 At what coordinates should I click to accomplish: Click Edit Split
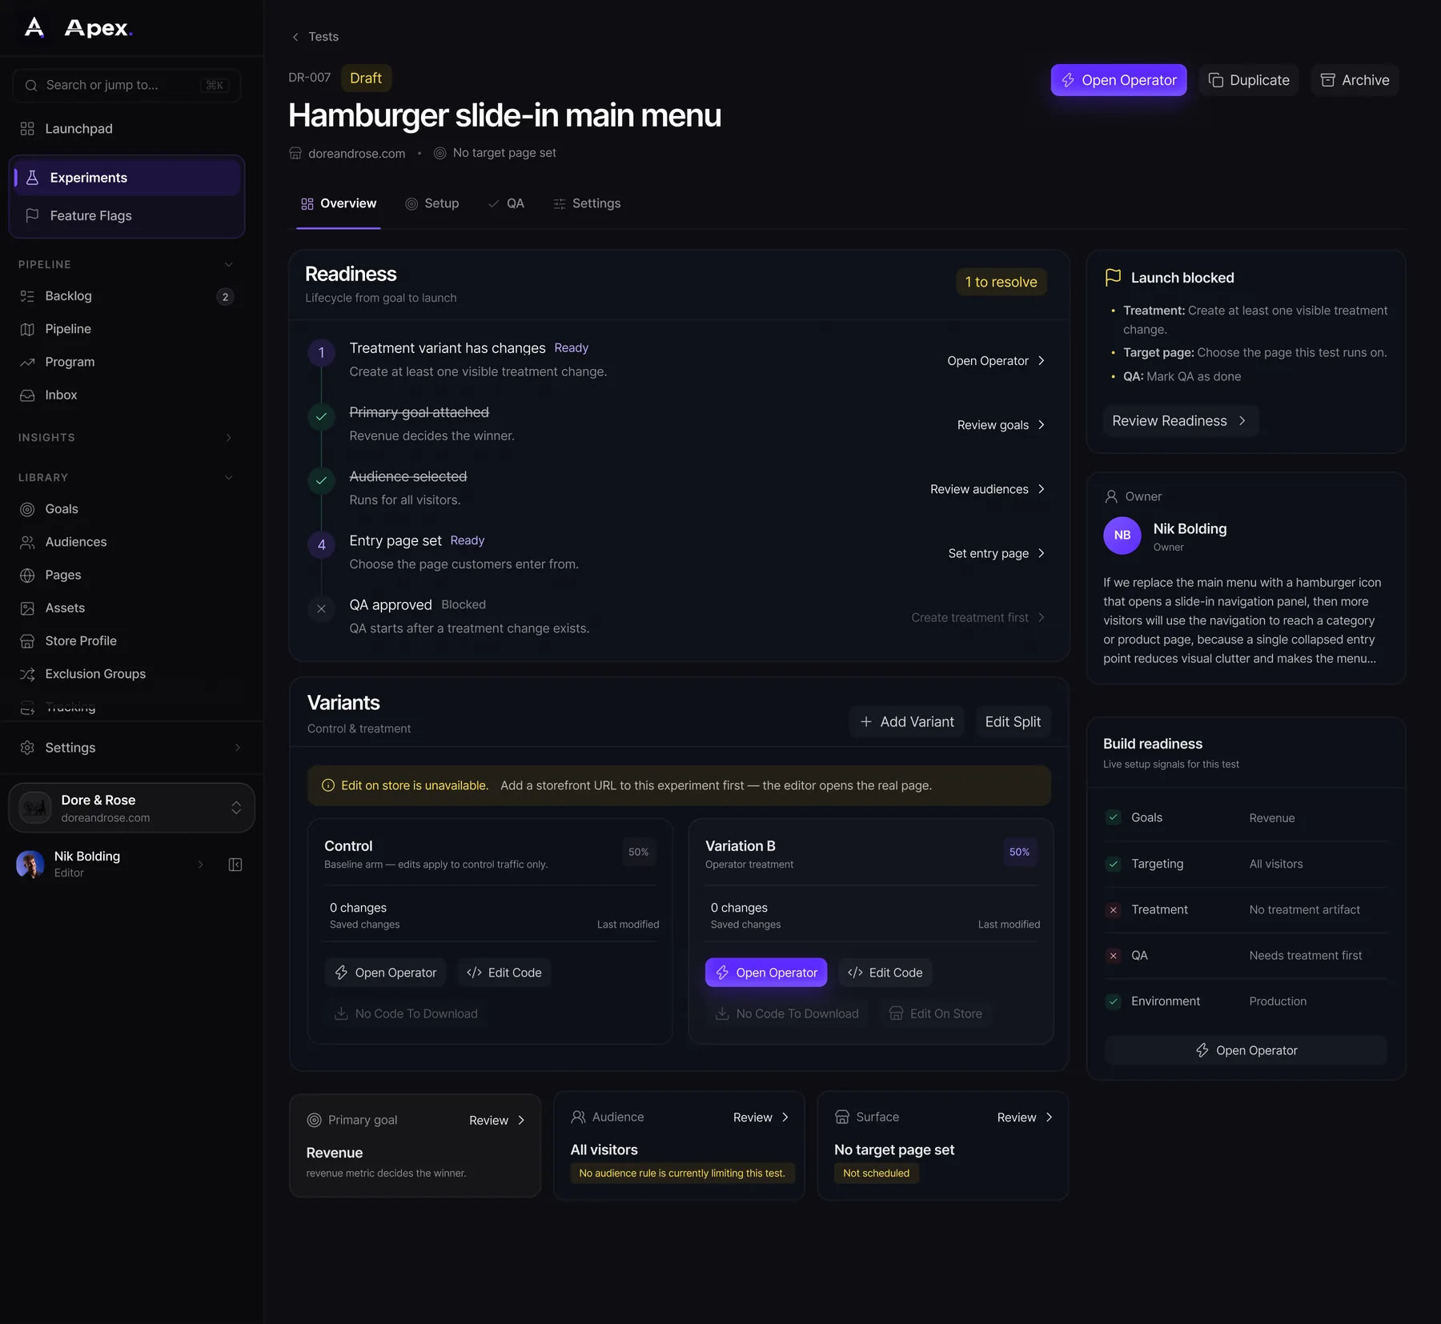(x=1013, y=722)
